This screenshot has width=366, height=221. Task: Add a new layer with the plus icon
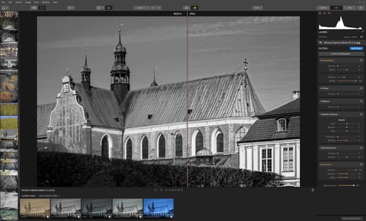tap(363, 32)
